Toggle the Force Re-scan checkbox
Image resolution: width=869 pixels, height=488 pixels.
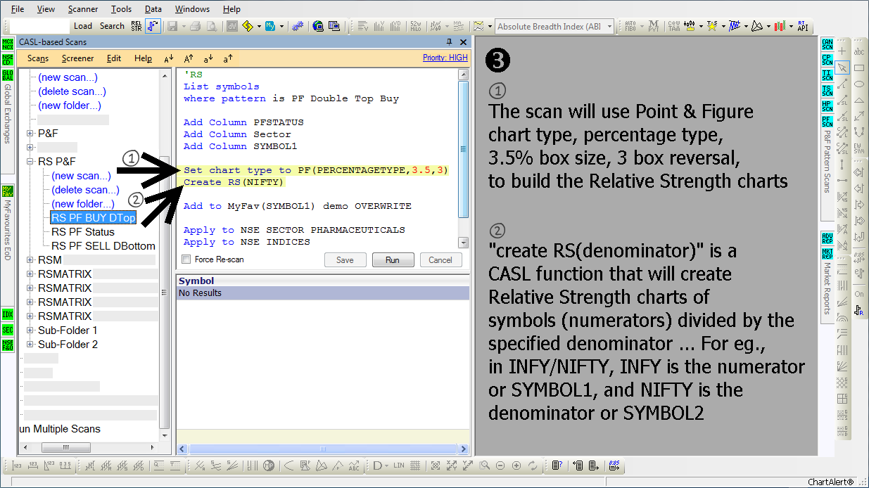[x=186, y=259]
